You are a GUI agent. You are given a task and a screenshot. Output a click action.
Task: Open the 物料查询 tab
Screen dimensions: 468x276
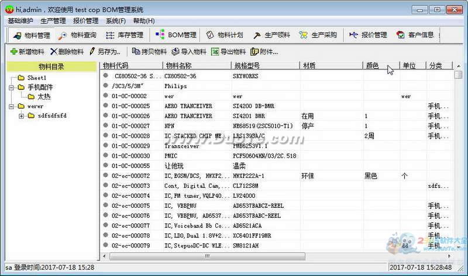coord(78,35)
